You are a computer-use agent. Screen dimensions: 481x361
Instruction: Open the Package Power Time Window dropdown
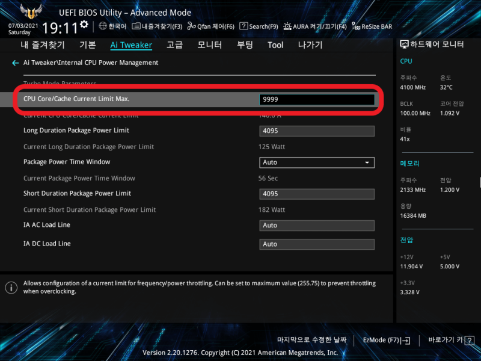pos(317,162)
